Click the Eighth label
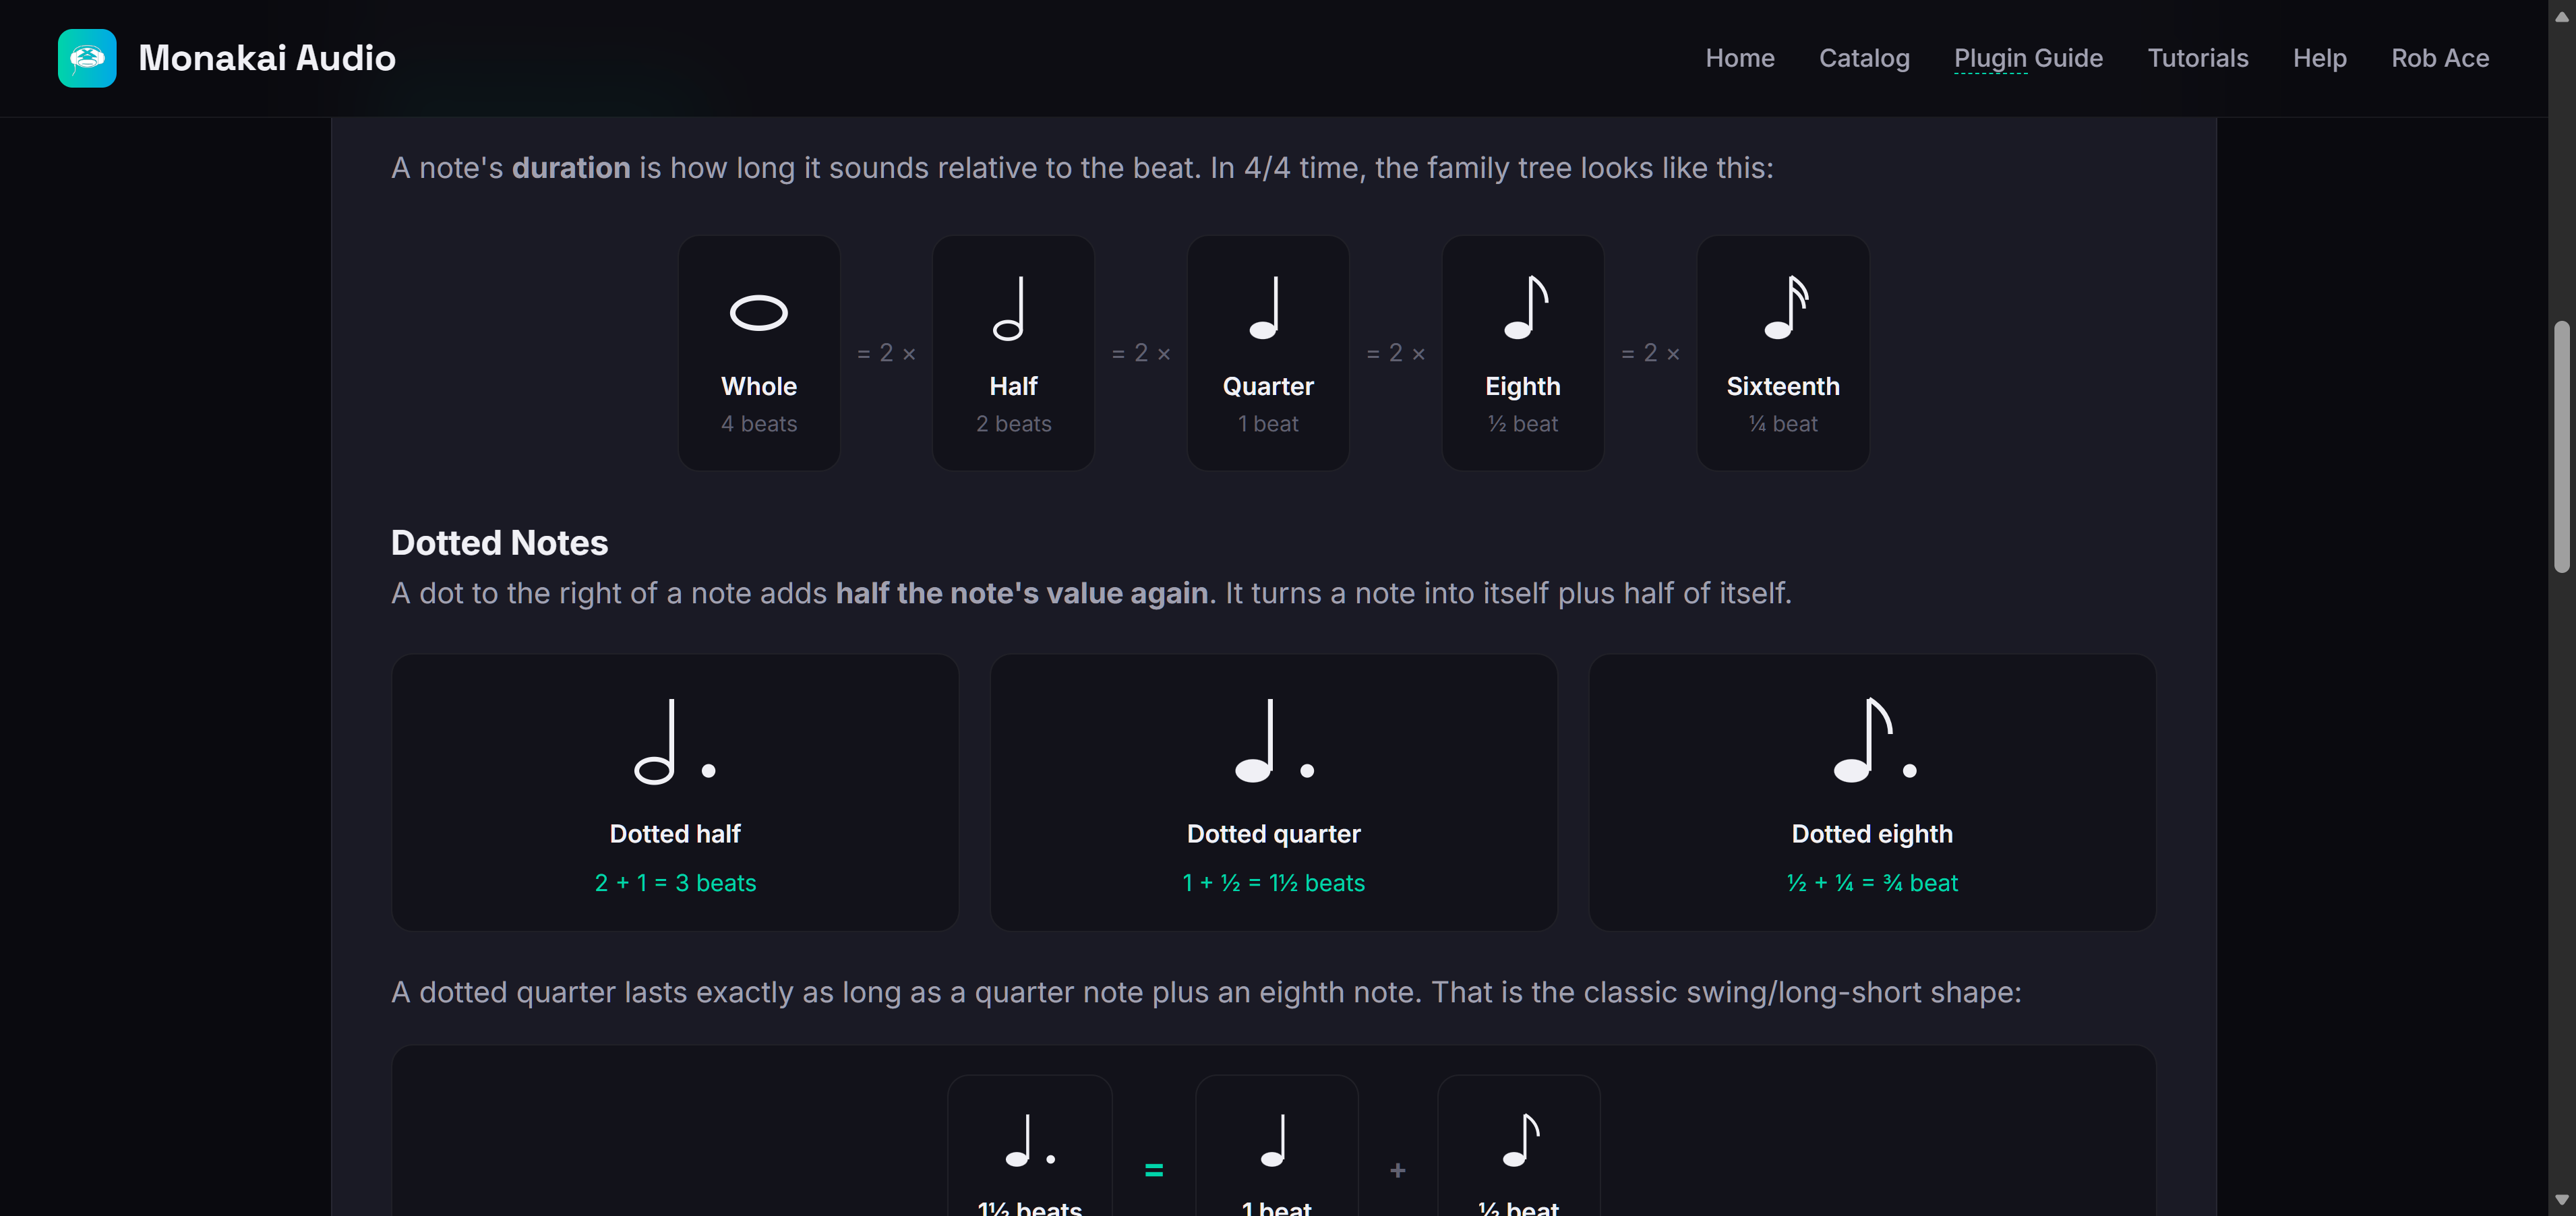Image resolution: width=2576 pixels, height=1216 pixels. click(1522, 386)
